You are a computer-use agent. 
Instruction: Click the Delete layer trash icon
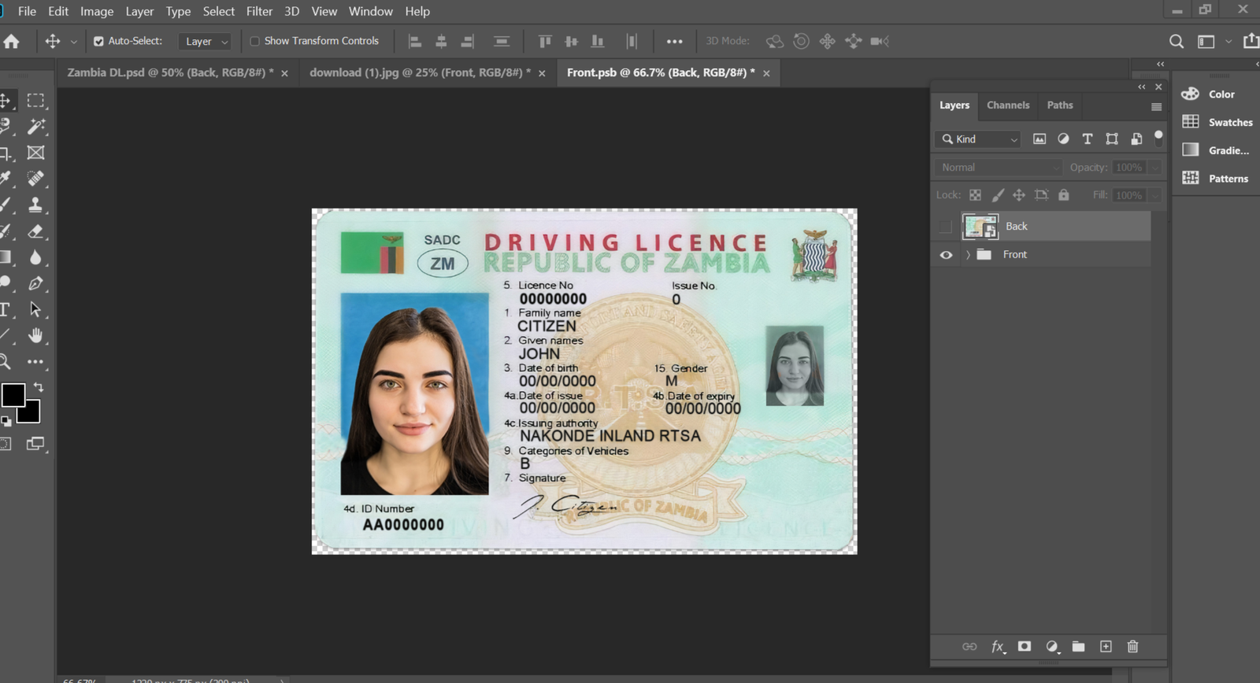[1132, 646]
